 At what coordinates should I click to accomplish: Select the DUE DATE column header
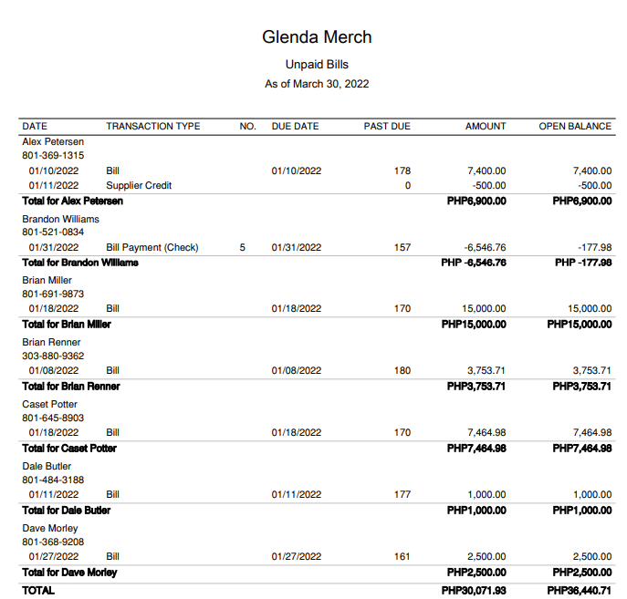click(295, 126)
